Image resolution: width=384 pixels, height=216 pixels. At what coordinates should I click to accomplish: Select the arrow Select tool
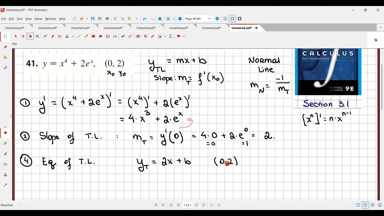(x=16, y=36)
